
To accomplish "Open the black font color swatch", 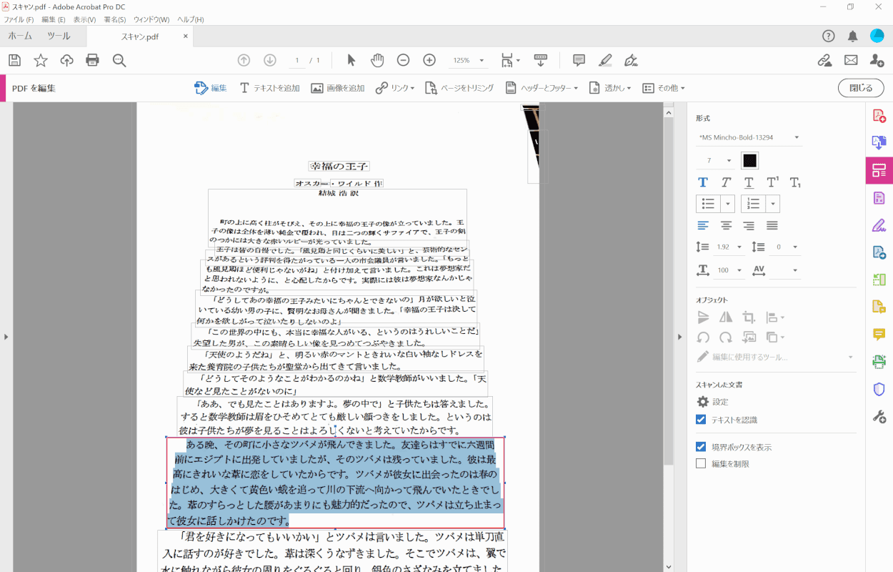I will click(x=749, y=161).
